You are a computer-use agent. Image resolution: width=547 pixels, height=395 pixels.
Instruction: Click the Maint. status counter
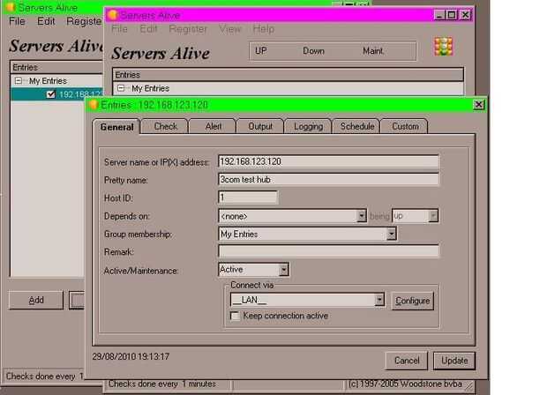[x=373, y=51]
